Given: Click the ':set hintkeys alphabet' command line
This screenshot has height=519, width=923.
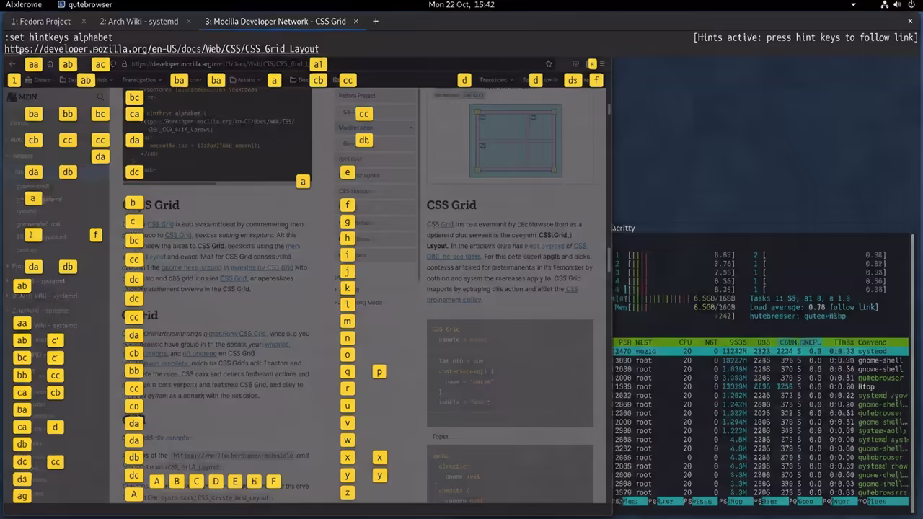Looking at the screenshot, I should (x=58, y=37).
